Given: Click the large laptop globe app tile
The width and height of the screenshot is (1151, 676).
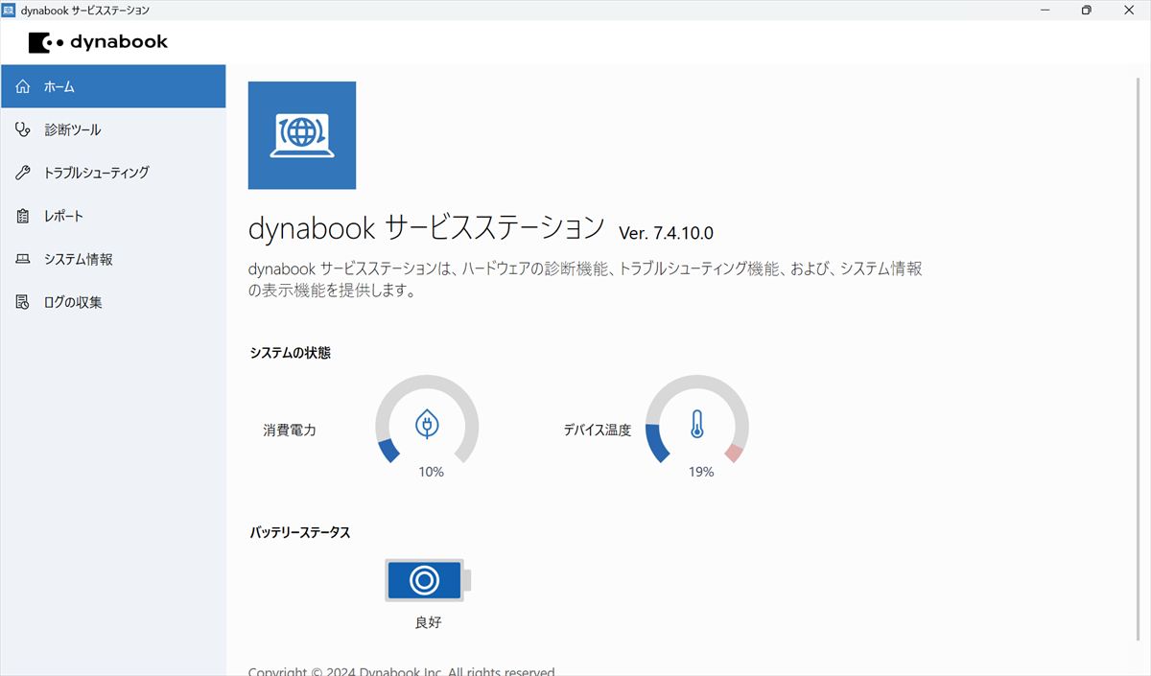Looking at the screenshot, I should click(302, 135).
